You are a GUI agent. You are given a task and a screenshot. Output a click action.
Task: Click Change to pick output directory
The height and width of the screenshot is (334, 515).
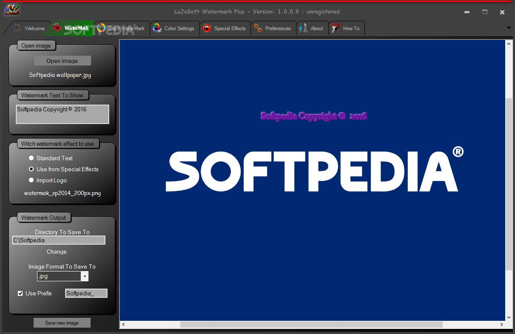point(57,252)
